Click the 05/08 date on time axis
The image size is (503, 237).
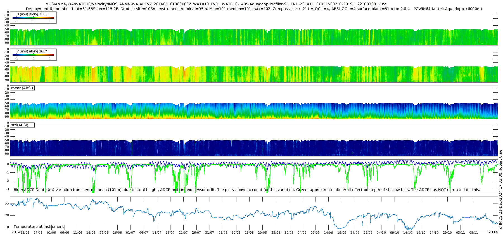(x=223, y=233)
